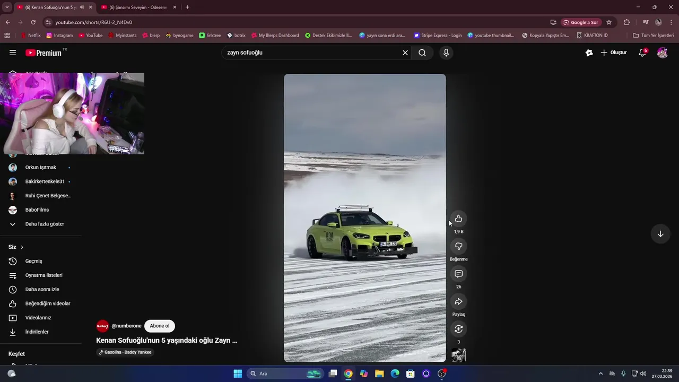The height and width of the screenshot is (382, 679).
Task: Start voice search with microphone icon
Action: tap(446, 53)
